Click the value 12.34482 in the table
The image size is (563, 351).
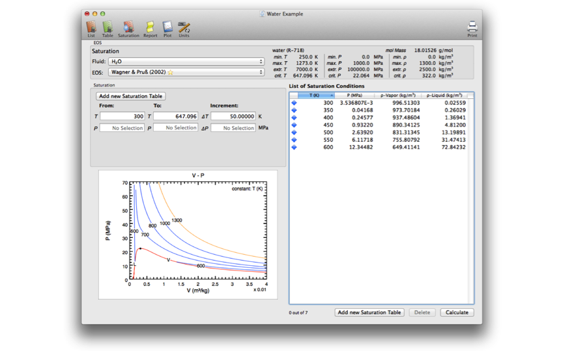[361, 147]
